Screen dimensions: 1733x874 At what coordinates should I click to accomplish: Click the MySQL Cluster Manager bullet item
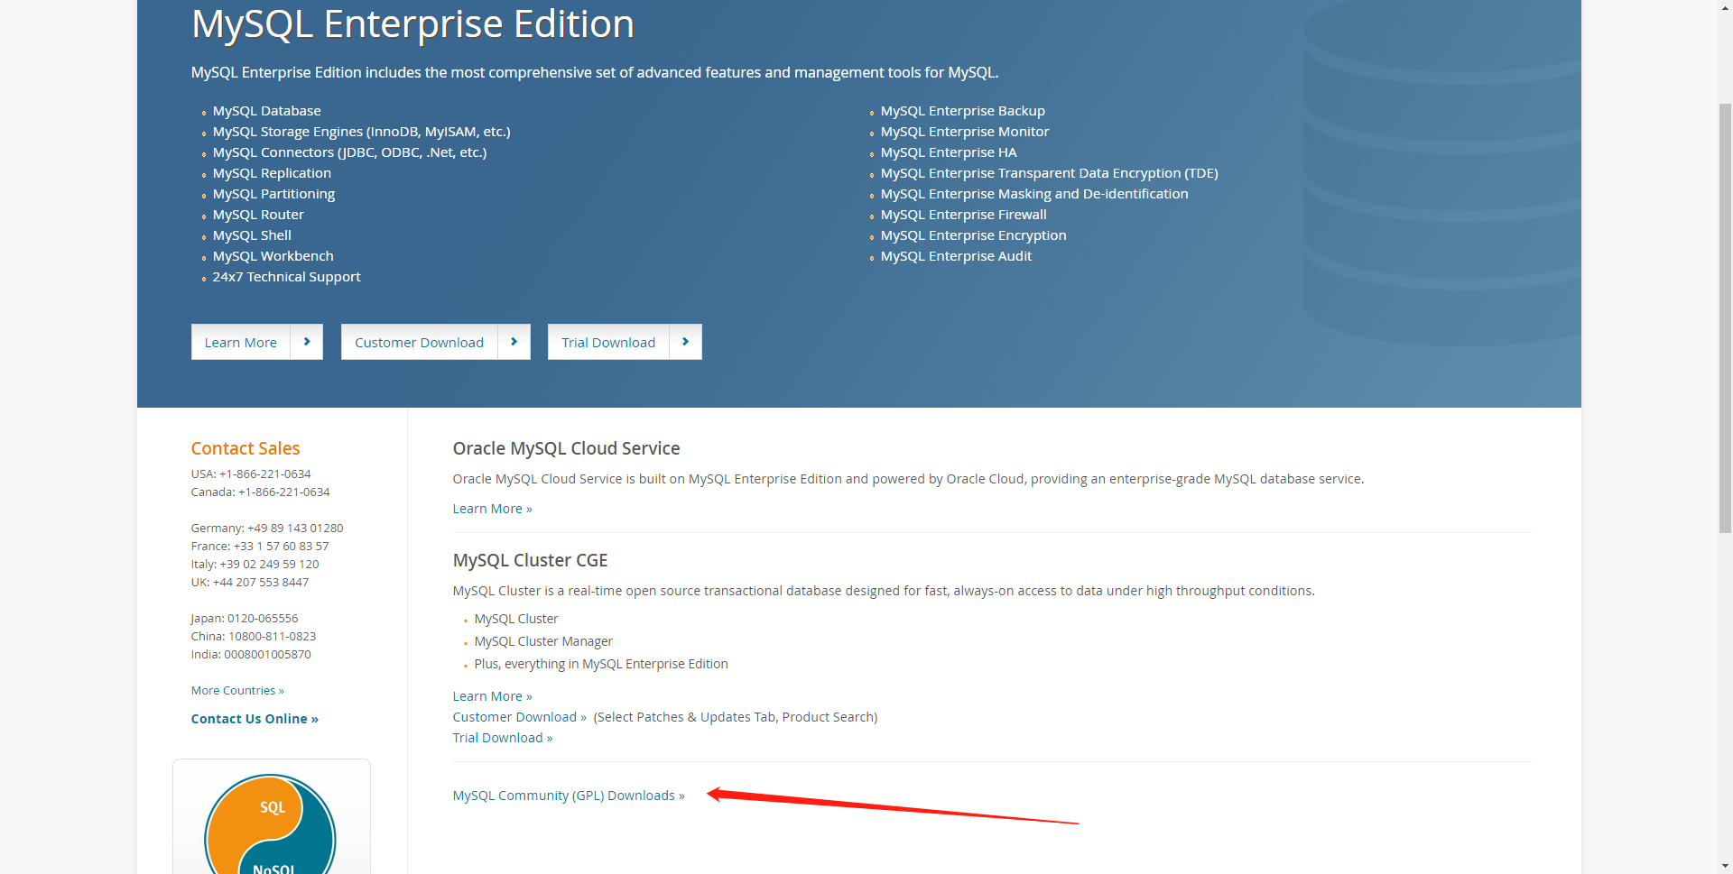click(543, 641)
